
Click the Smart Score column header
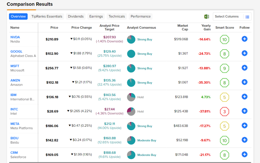(224, 27)
